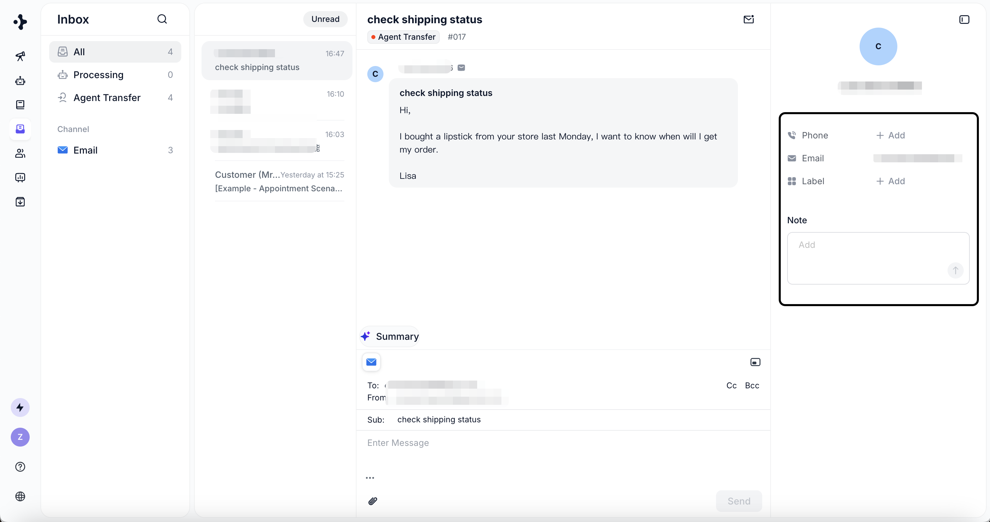Open the rocket launch icon in sidebar
This screenshot has height=522, width=990.
pyautogui.click(x=20, y=57)
